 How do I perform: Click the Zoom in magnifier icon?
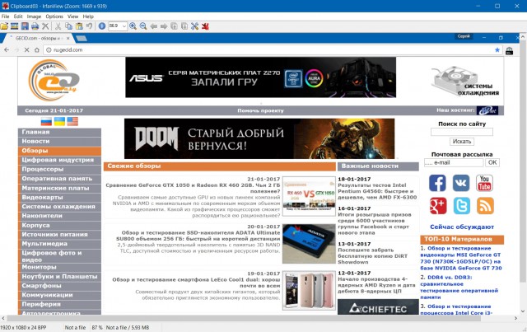133,26
